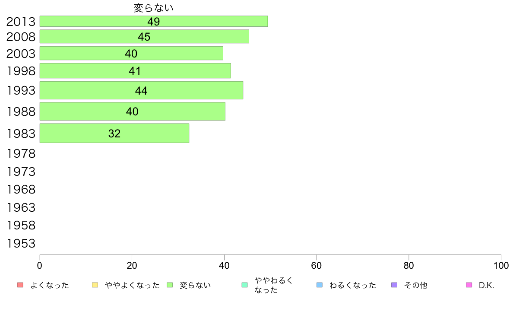The width and height of the screenshot is (513, 318).
Task: Toggle the green 変らない legend swatch
Action: pyautogui.click(x=170, y=285)
